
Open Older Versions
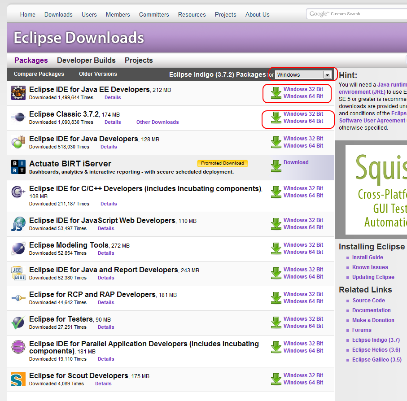(x=98, y=74)
